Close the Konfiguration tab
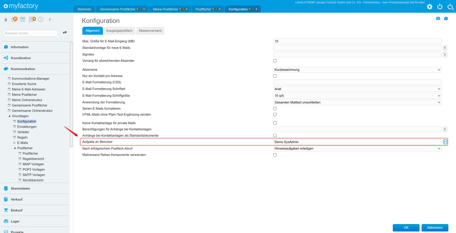 click(256, 9)
